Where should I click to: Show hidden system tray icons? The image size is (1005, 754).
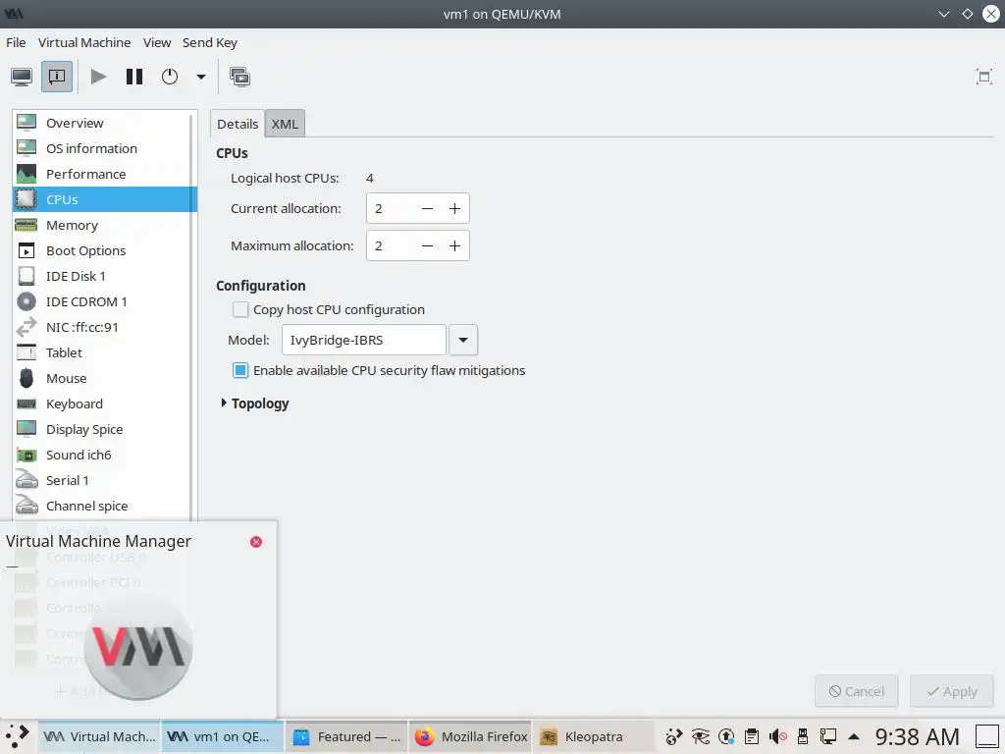click(854, 736)
